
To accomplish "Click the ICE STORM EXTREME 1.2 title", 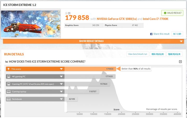I will [19, 5].
